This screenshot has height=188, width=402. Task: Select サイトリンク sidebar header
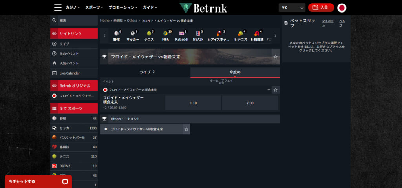pyautogui.click(x=74, y=33)
